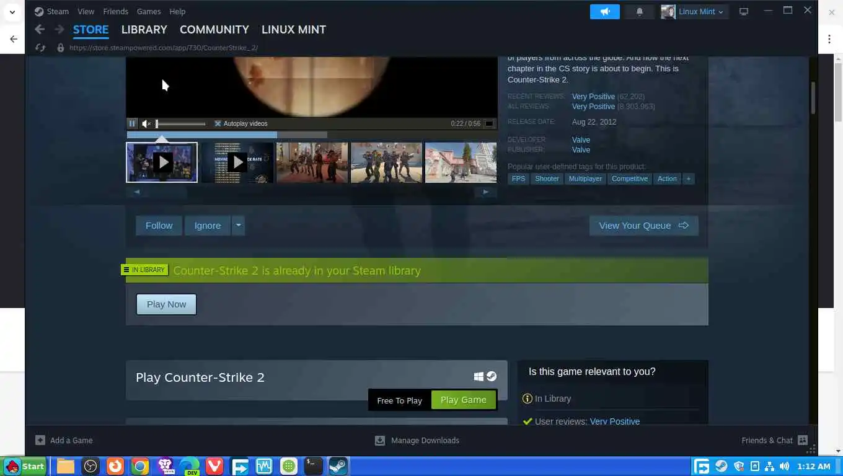This screenshot has height=476, width=843.
Task: Open the browser three-dot menu
Action: tap(829, 39)
